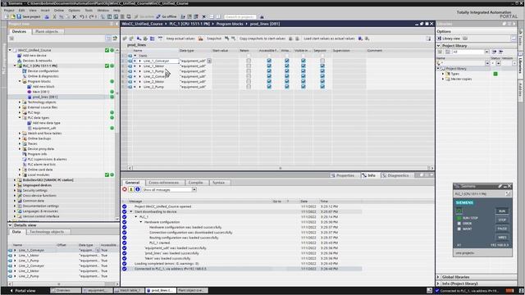525x295 pixels.
Task: Collapse the Program blocks tree node
Action: click(20, 81)
